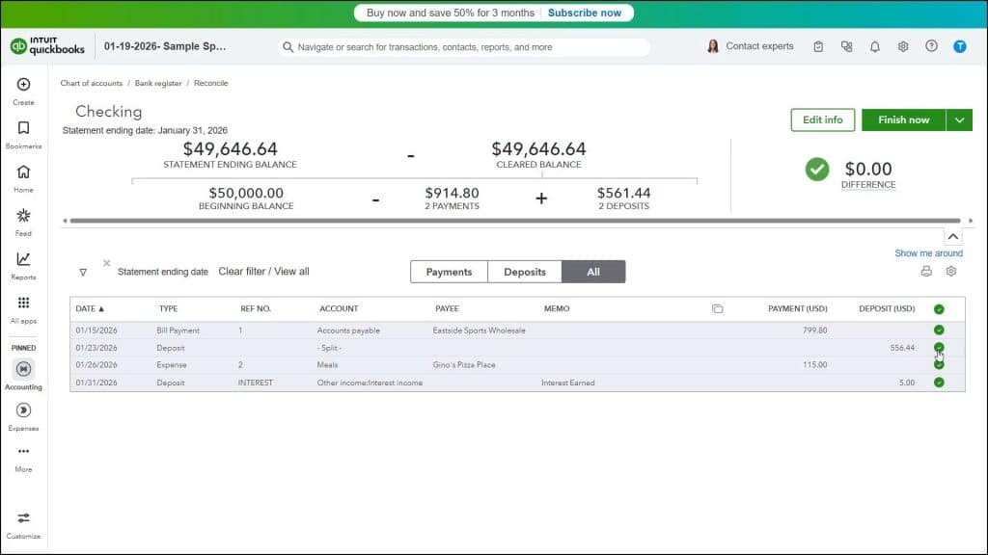This screenshot has width=988, height=555.
Task: Open the Feed panel
Action: (x=21, y=223)
